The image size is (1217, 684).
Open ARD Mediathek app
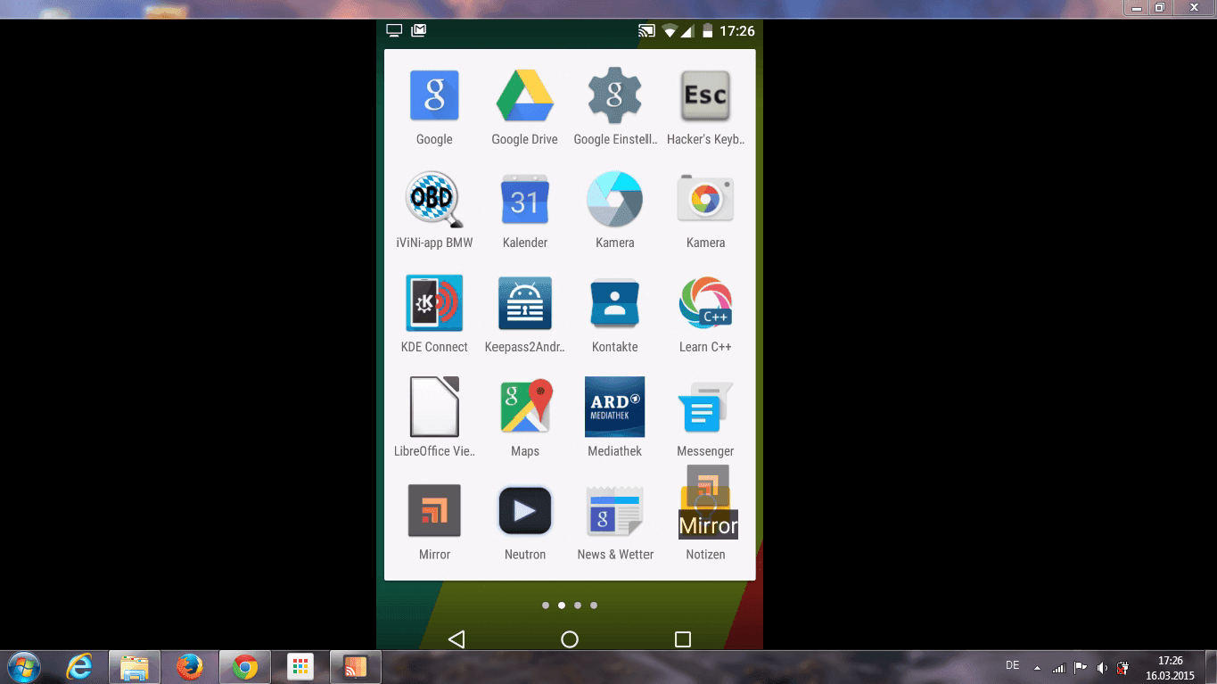click(615, 407)
